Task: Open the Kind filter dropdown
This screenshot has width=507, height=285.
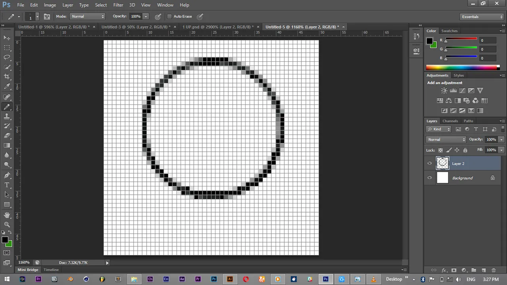Action: pyautogui.click(x=439, y=129)
